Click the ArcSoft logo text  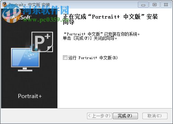click(21, 18)
